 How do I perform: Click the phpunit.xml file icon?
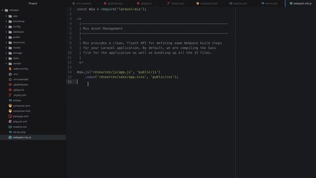10,122
